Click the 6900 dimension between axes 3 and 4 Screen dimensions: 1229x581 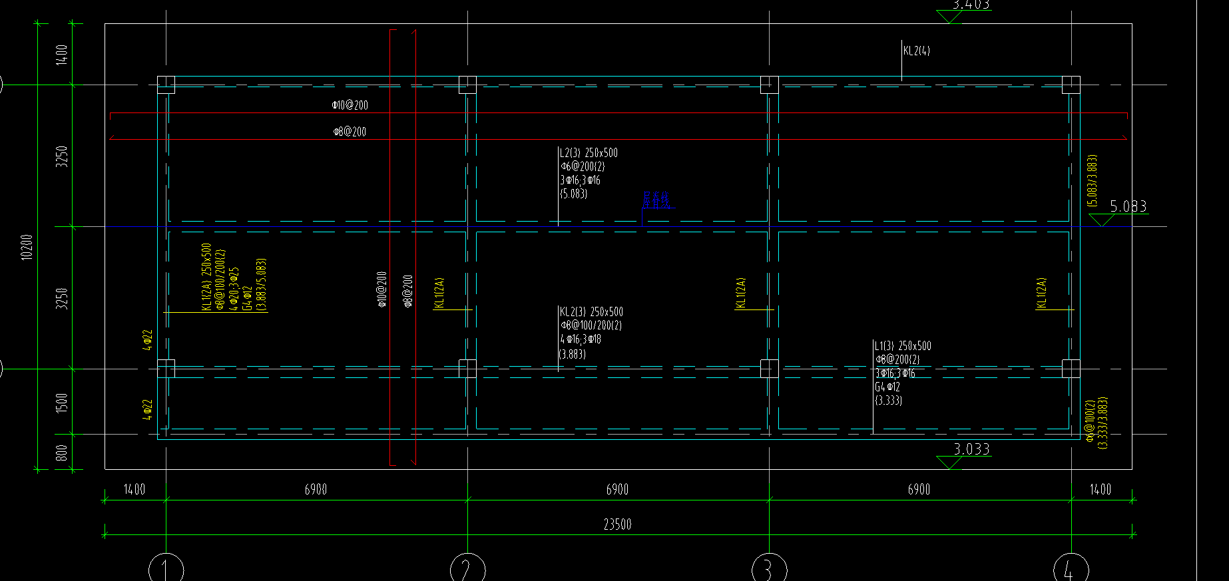[919, 489]
